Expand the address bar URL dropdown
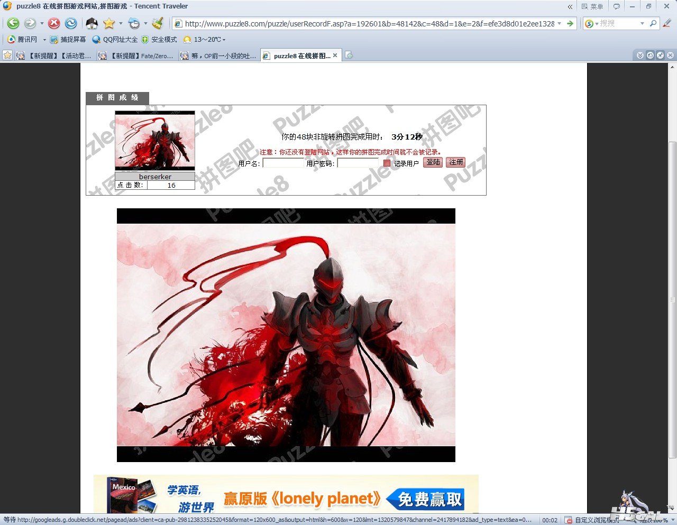The width and height of the screenshot is (677, 525). click(x=560, y=23)
